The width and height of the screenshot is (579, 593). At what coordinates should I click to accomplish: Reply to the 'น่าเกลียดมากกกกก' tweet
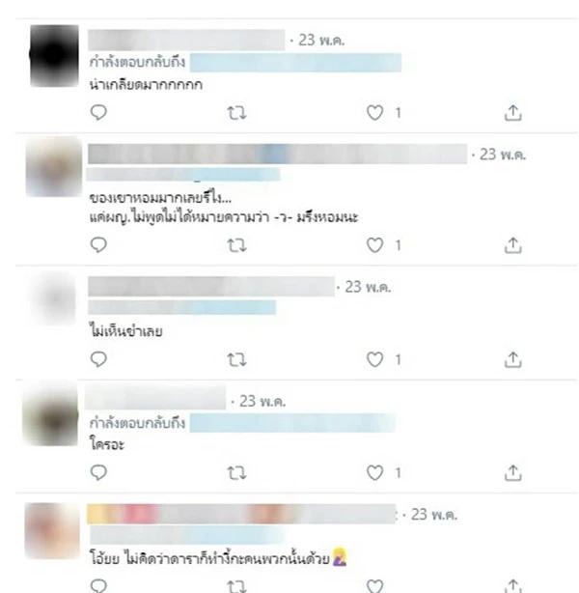[98, 112]
